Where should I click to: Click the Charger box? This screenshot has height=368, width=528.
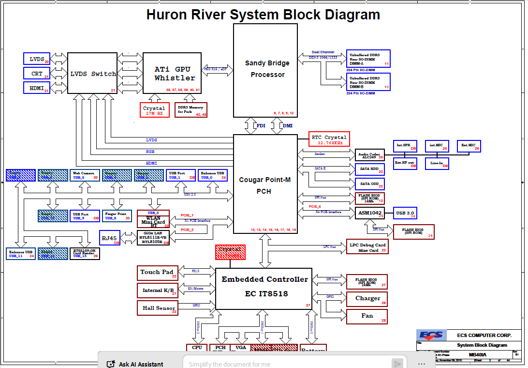coord(367,299)
